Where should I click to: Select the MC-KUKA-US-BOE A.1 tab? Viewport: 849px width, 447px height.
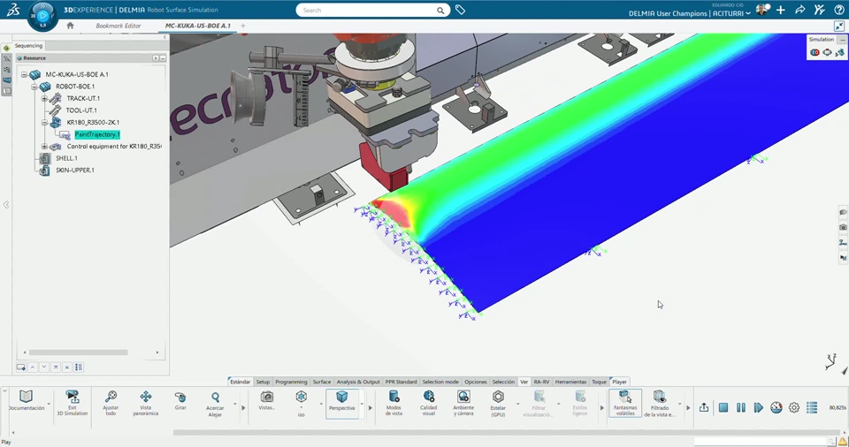coord(197,26)
